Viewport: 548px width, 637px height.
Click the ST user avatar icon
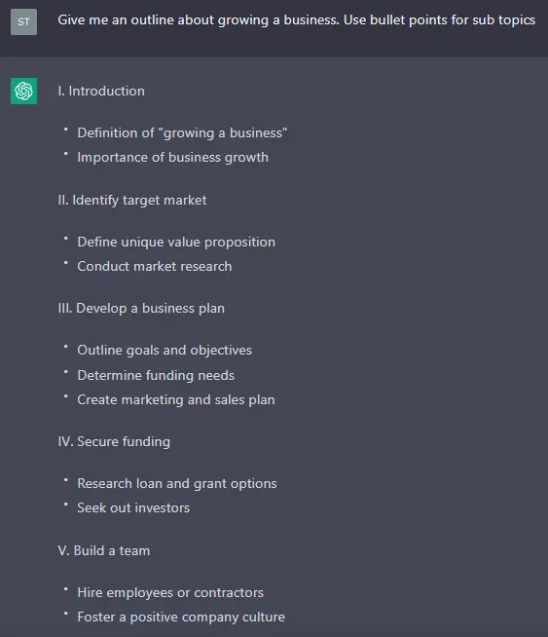[23, 22]
